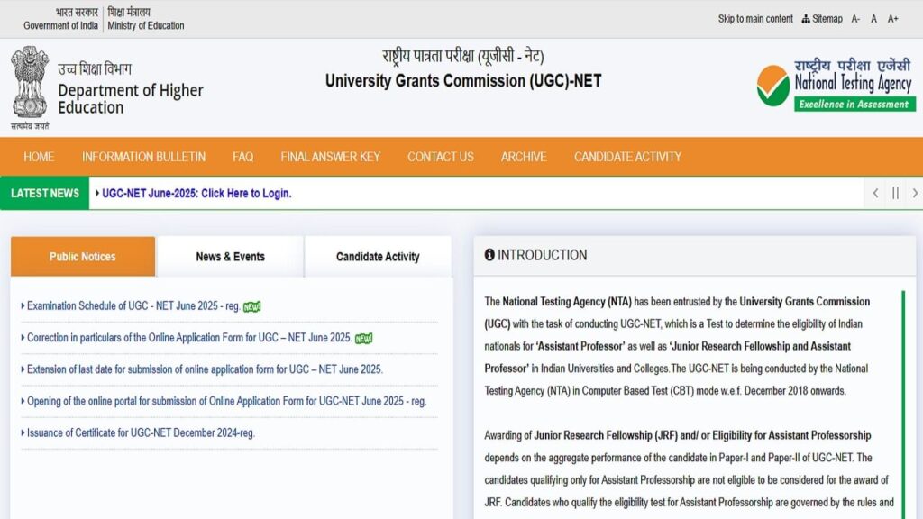Viewport: 923px width, 519px height.
Task: Switch to the News & Events tab
Action: click(x=230, y=257)
